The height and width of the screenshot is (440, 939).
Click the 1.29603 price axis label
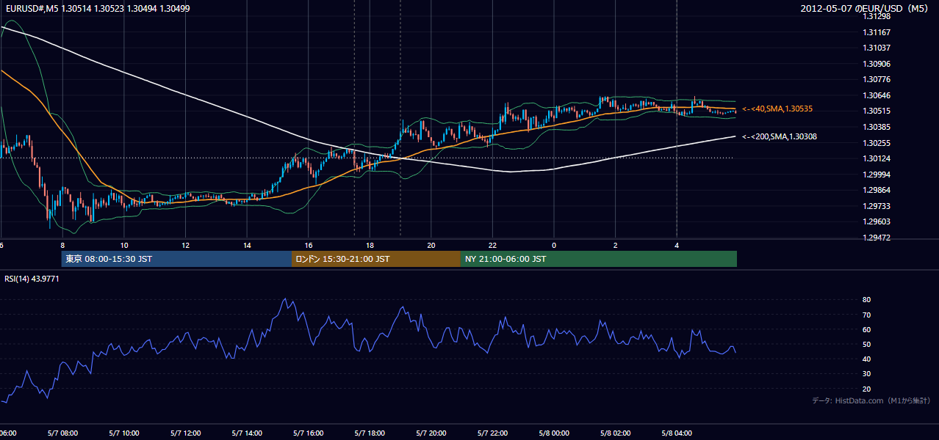coord(877,222)
